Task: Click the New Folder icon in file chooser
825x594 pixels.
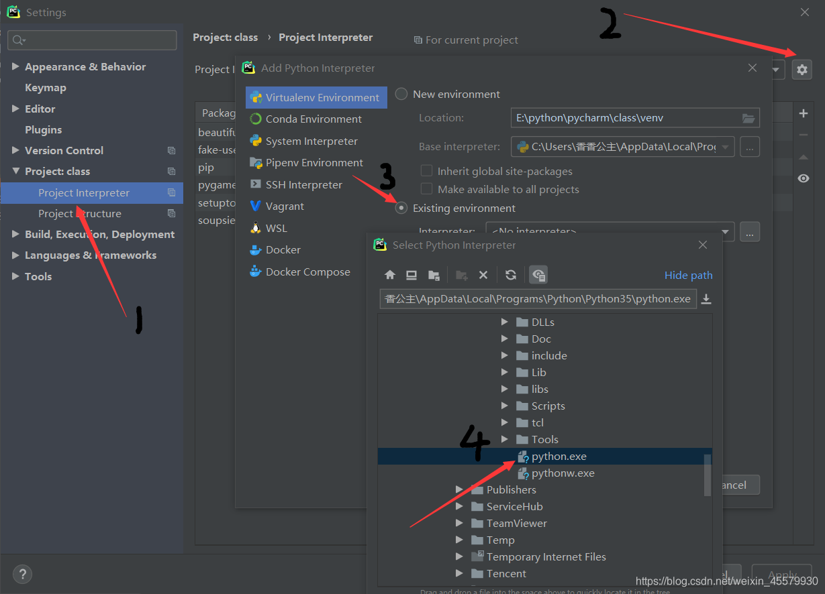Action: pyautogui.click(x=462, y=275)
